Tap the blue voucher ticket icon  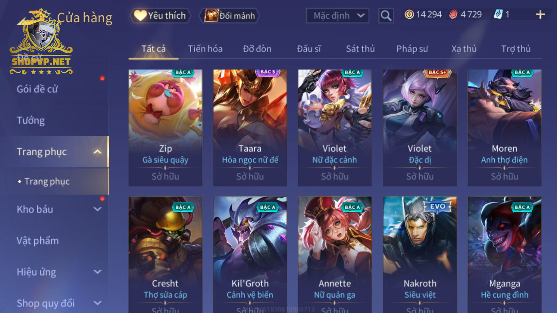coord(498,15)
